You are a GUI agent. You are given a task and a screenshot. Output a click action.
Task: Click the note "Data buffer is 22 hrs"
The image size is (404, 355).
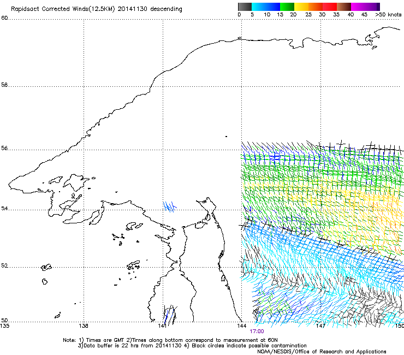pos(111,346)
